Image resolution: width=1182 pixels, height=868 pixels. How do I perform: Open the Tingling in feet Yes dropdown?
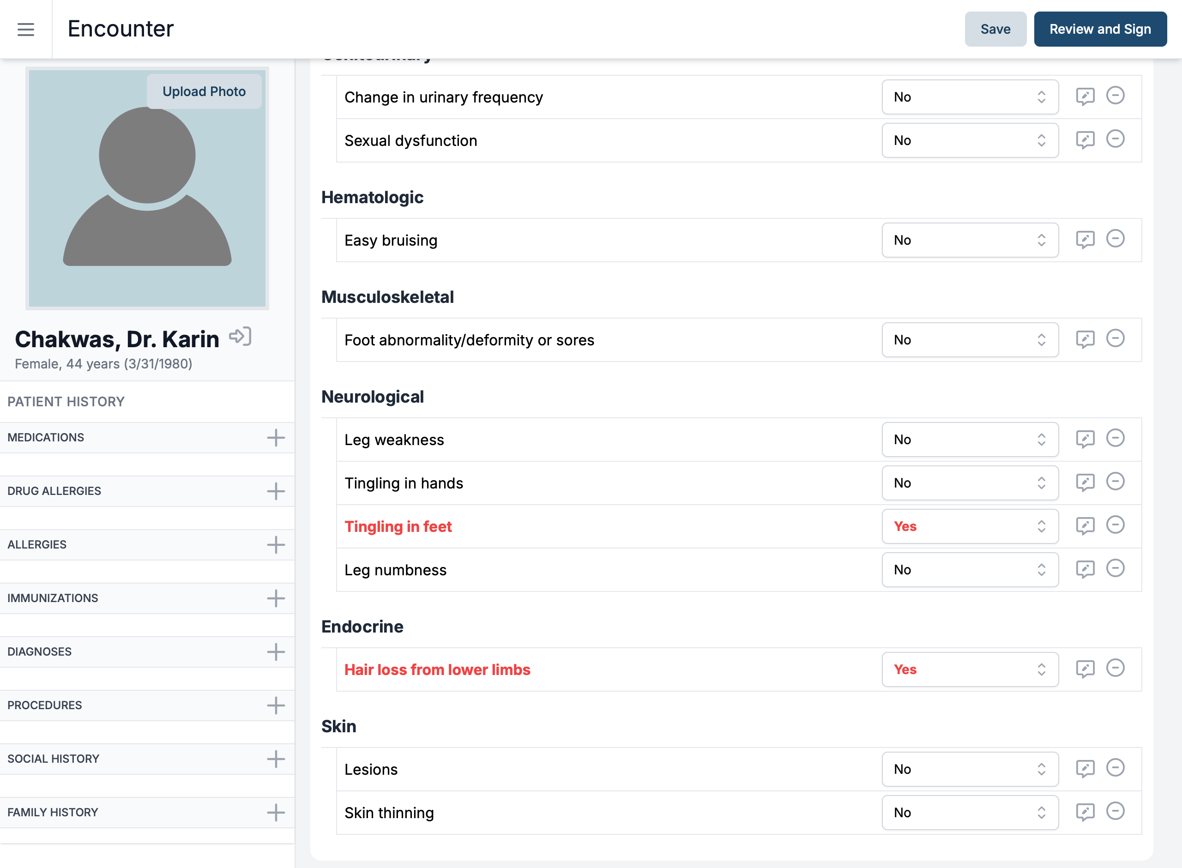[969, 526]
